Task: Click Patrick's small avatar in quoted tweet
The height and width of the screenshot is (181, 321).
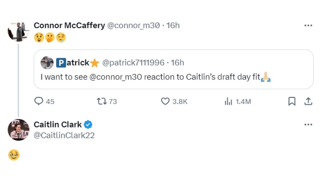Action: [x=47, y=63]
